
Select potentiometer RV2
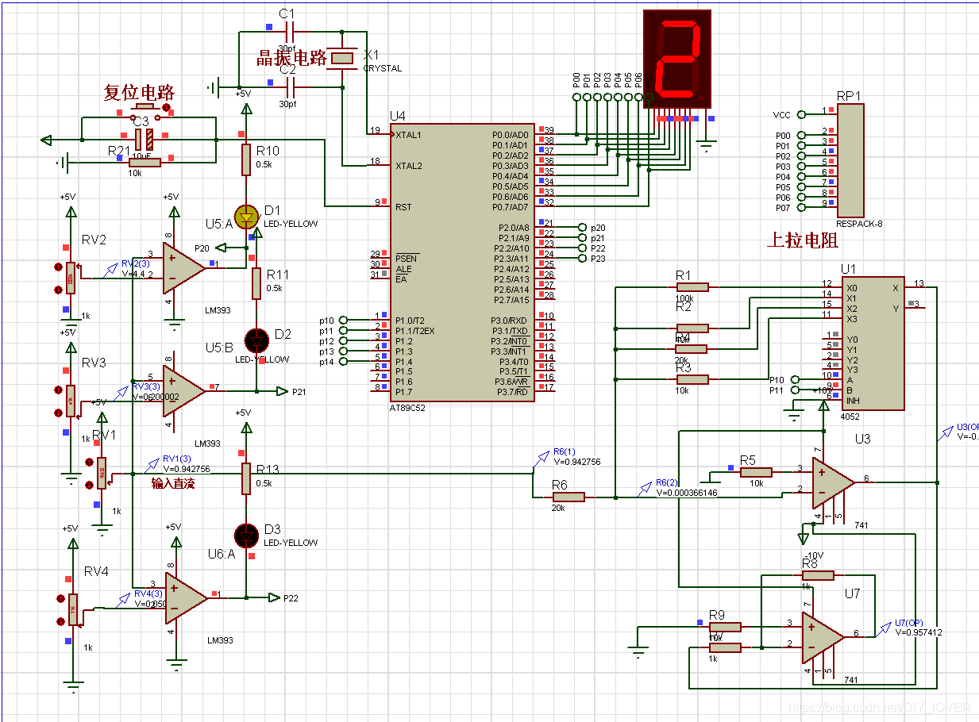pyautogui.click(x=71, y=278)
